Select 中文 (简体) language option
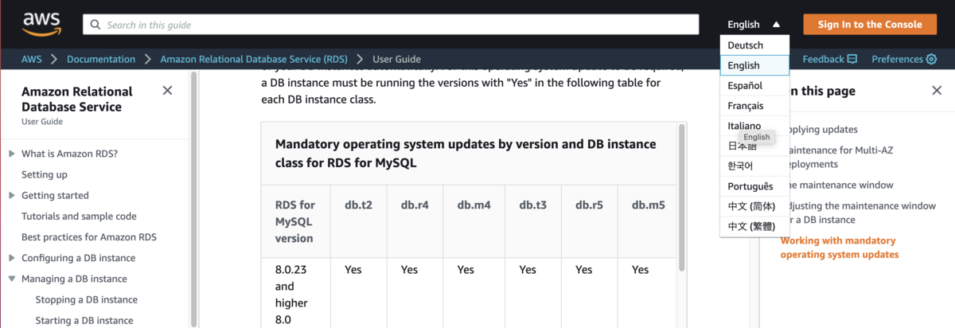This screenshot has width=955, height=328. tap(754, 206)
